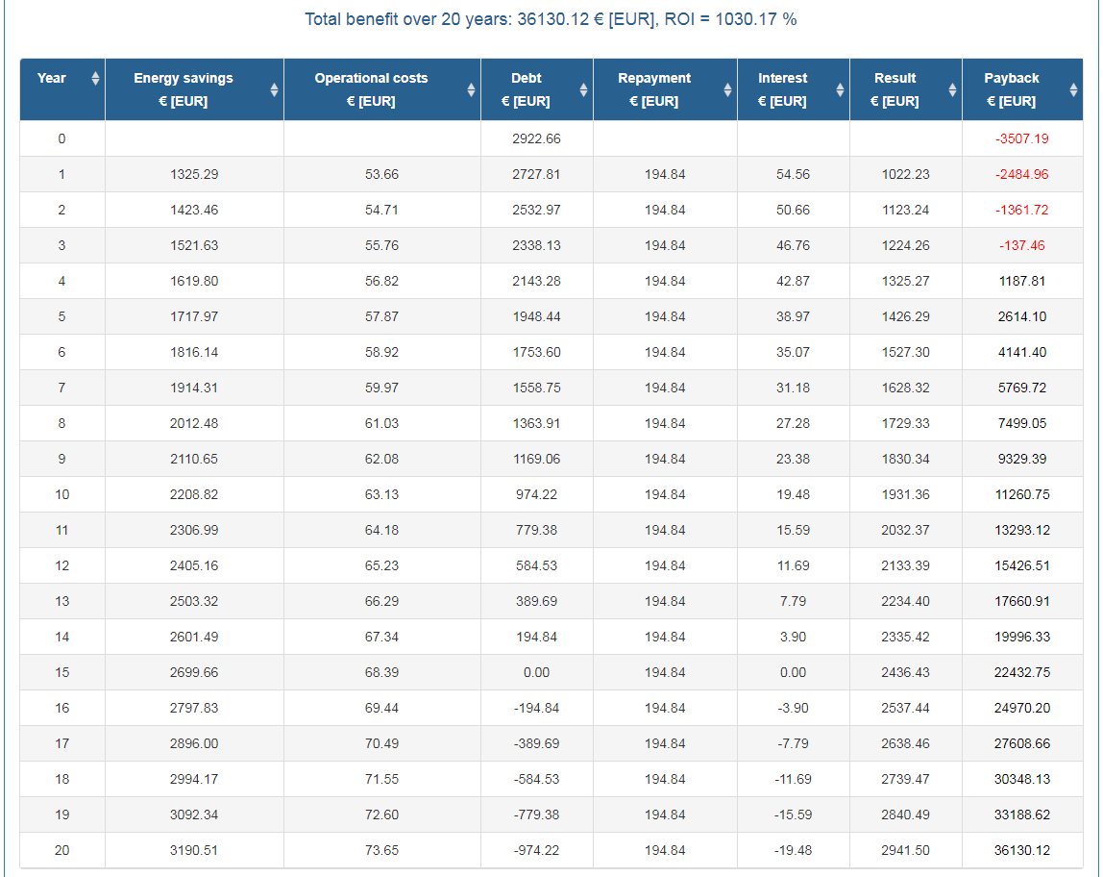Viewport: 1103px width, 877px height.
Task: Select the Energy savings header label
Action: pos(184,78)
